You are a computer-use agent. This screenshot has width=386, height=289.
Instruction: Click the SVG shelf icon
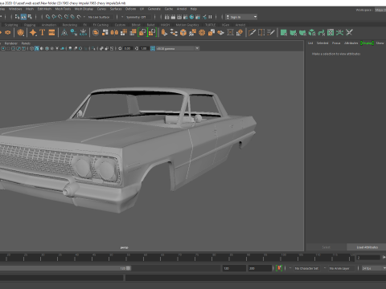(x=51, y=32)
